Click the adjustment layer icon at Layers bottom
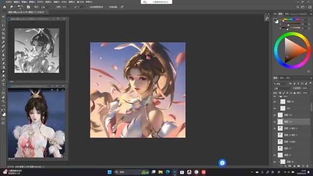This screenshot has width=313, height=176. [294, 166]
